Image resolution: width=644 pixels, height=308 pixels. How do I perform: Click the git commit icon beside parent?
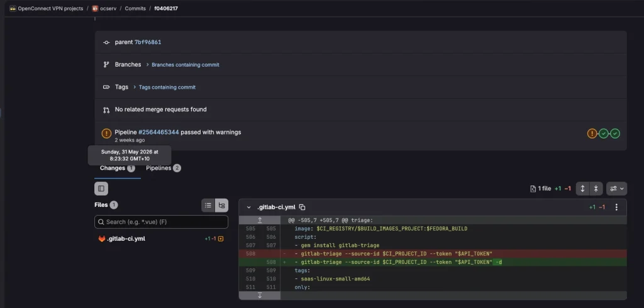[106, 42]
